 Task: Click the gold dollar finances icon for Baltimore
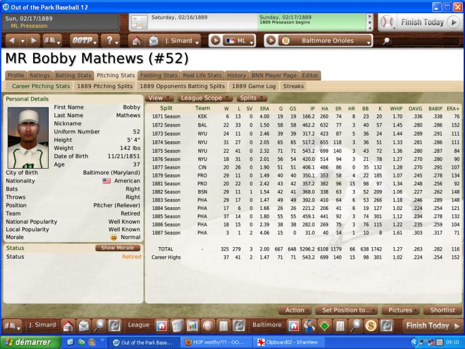pyautogui.click(x=370, y=326)
